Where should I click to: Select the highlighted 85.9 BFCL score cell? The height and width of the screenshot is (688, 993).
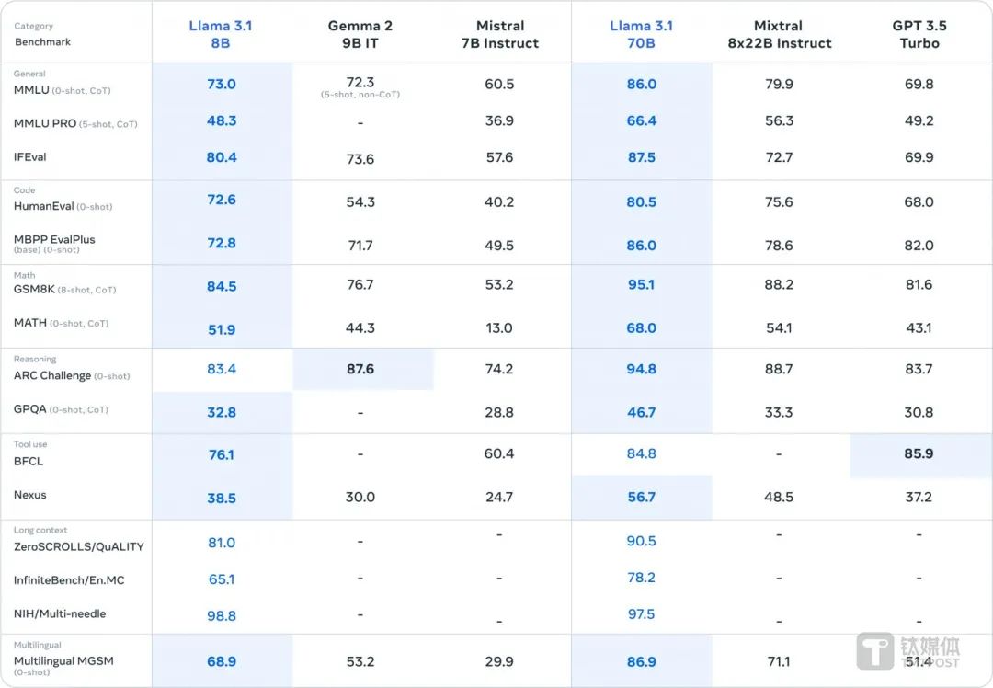919,453
